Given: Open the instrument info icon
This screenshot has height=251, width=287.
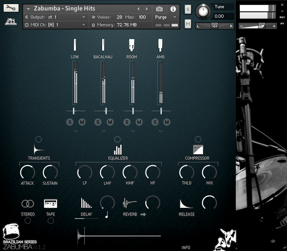Looking at the screenshot, I should (173, 9).
